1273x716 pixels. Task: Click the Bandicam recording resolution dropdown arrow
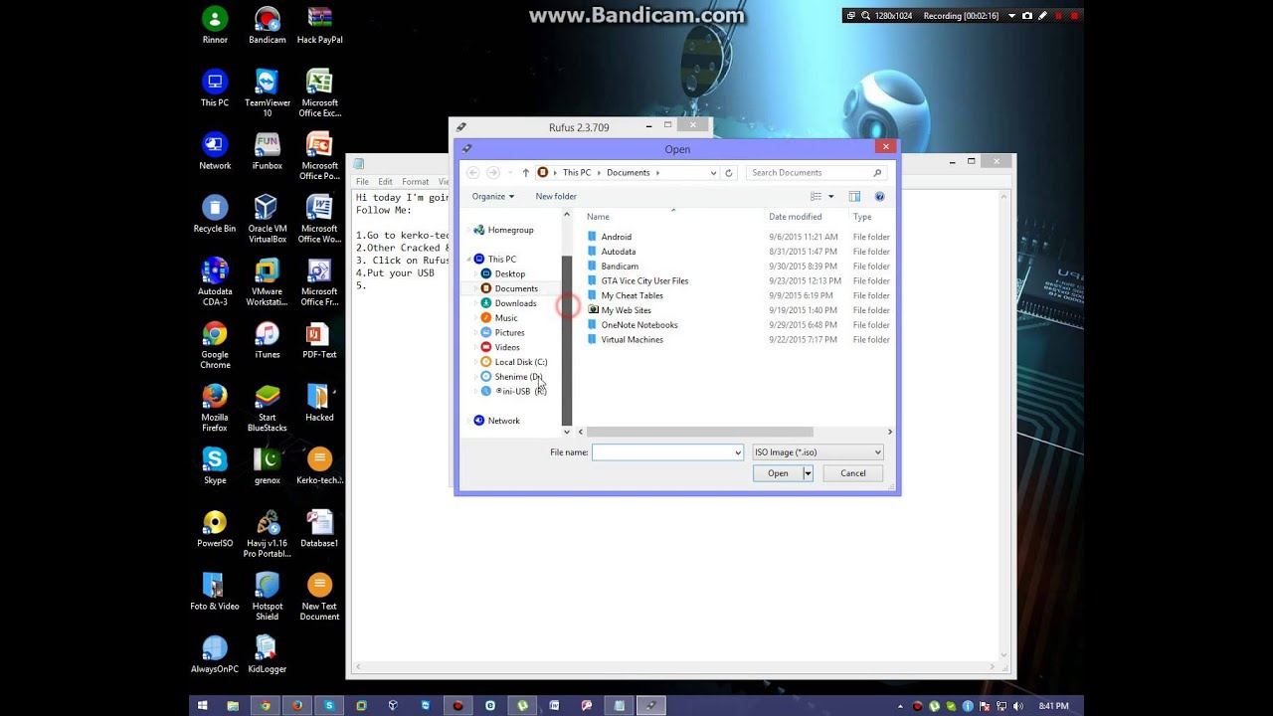click(1011, 16)
